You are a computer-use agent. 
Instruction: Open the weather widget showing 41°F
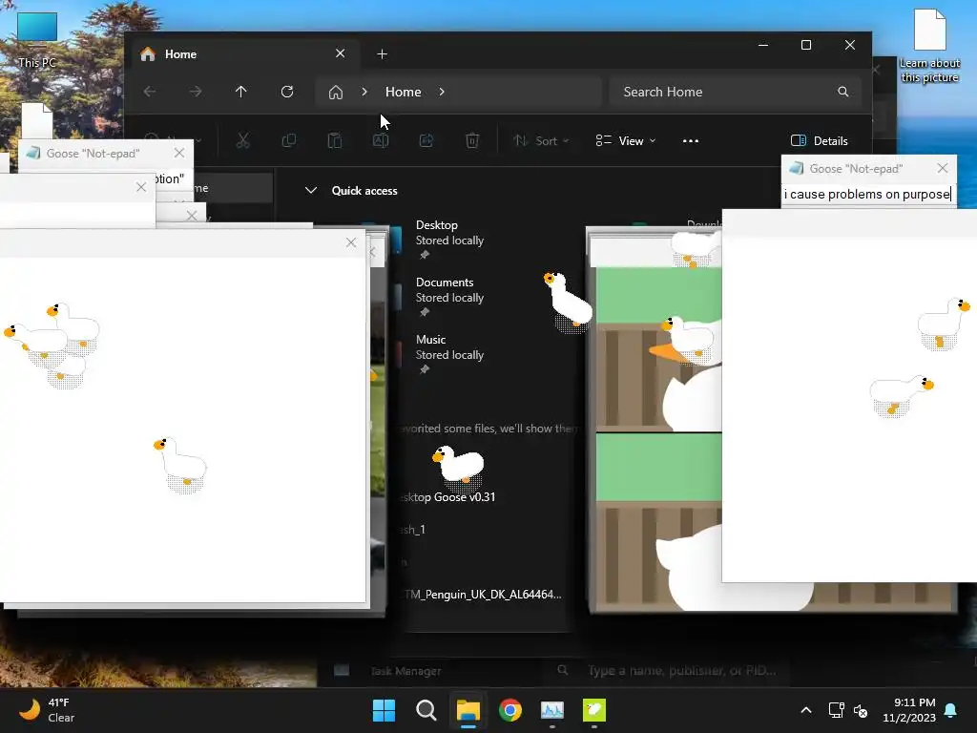47,710
